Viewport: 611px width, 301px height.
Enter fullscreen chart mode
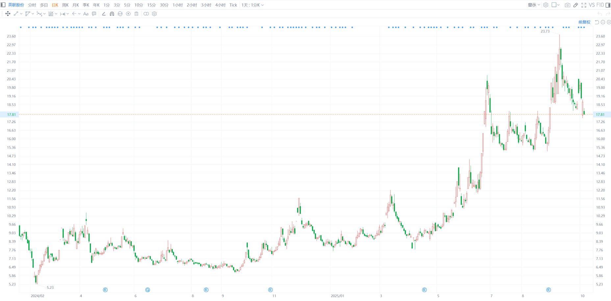(584, 5)
